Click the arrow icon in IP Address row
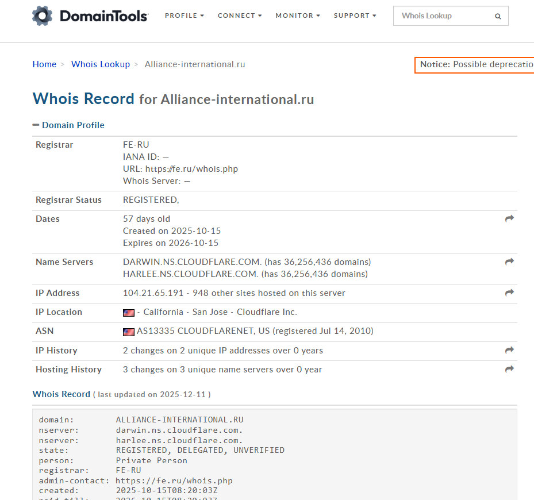Image resolution: width=534 pixels, height=500 pixels. (509, 293)
